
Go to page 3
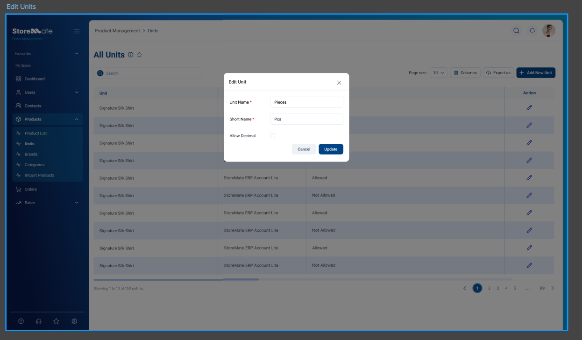tap(498, 288)
